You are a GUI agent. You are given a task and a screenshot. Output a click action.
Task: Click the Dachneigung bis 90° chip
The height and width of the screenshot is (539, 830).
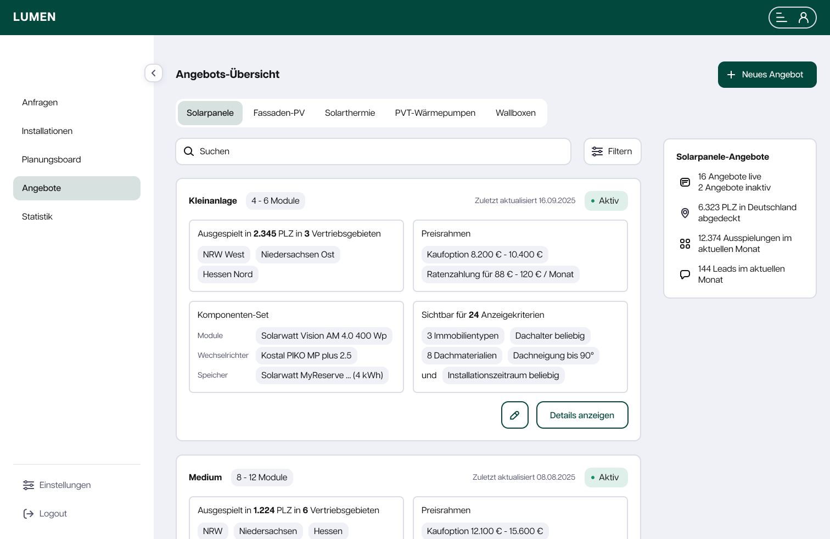[553, 356]
